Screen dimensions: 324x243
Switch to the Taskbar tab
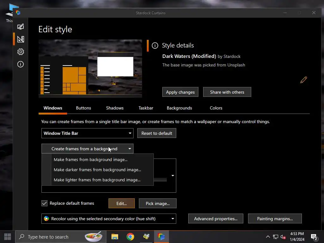[146, 108]
